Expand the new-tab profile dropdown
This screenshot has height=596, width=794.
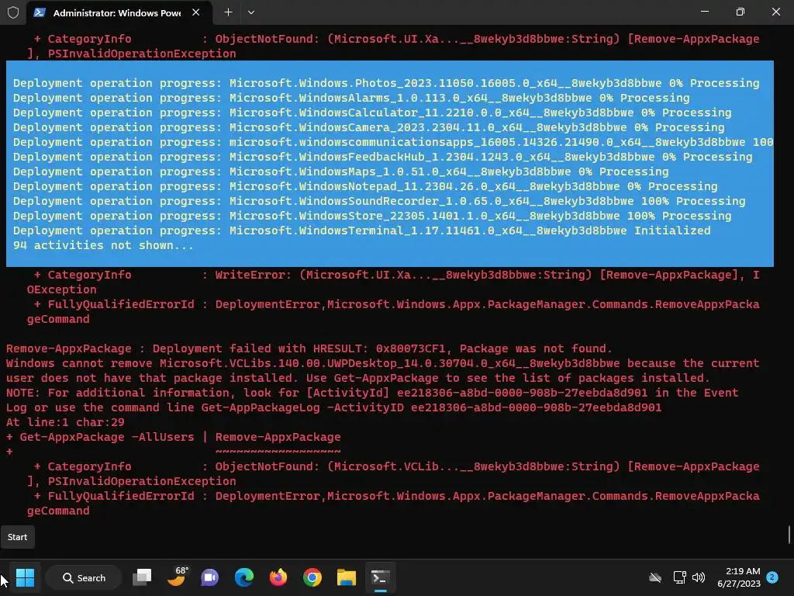(251, 12)
